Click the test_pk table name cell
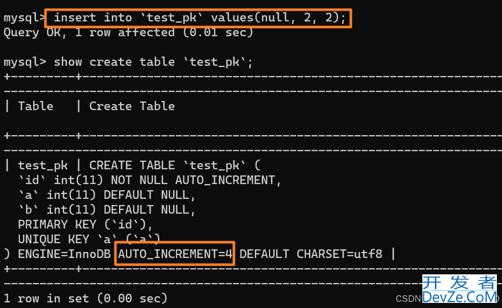This screenshot has width=502, height=308. (43, 166)
